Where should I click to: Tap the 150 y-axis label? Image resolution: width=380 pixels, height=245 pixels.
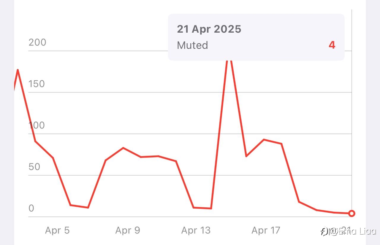37,84
